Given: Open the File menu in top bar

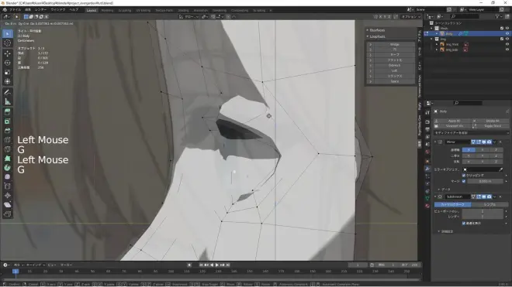Looking at the screenshot, I should pos(15,10).
